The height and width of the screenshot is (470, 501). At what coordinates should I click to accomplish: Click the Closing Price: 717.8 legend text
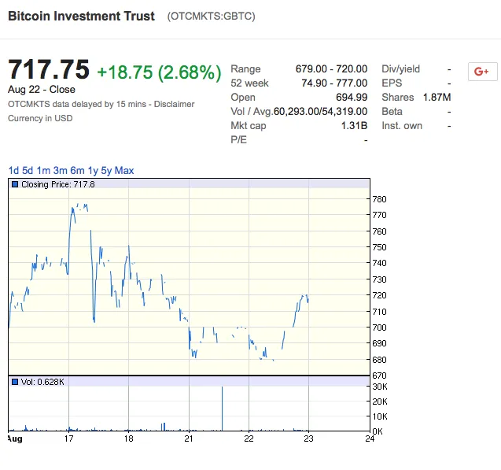point(58,184)
